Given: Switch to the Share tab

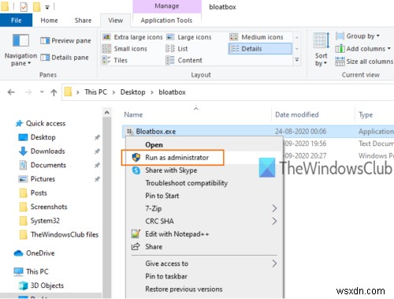Looking at the screenshot, I should 83,21.
